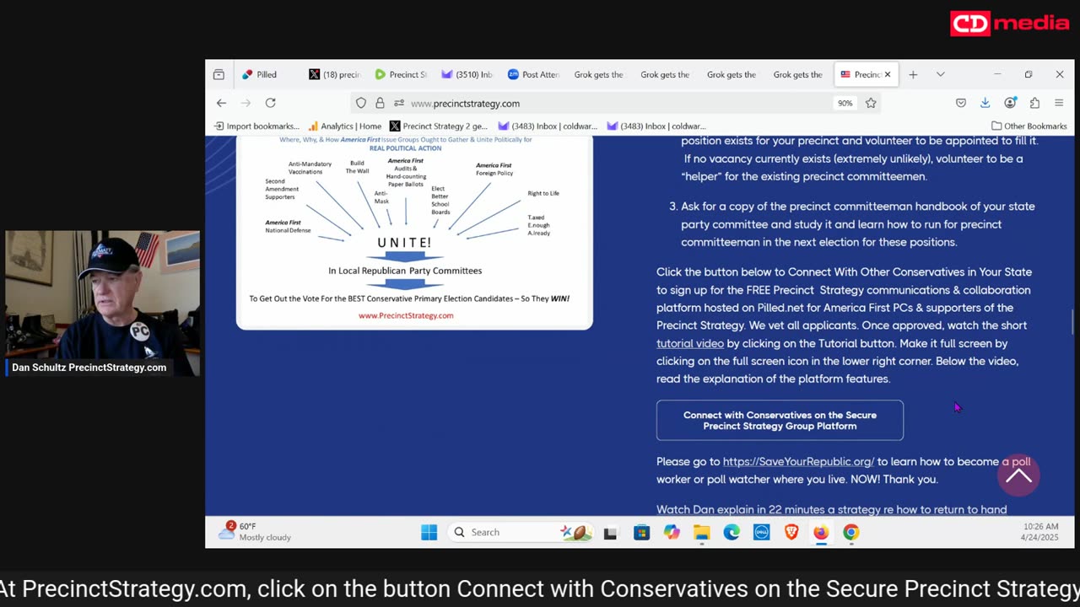This screenshot has height=607, width=1080.
Task: Open Google Chrome from the taskbar
Action: pos(851,532)
